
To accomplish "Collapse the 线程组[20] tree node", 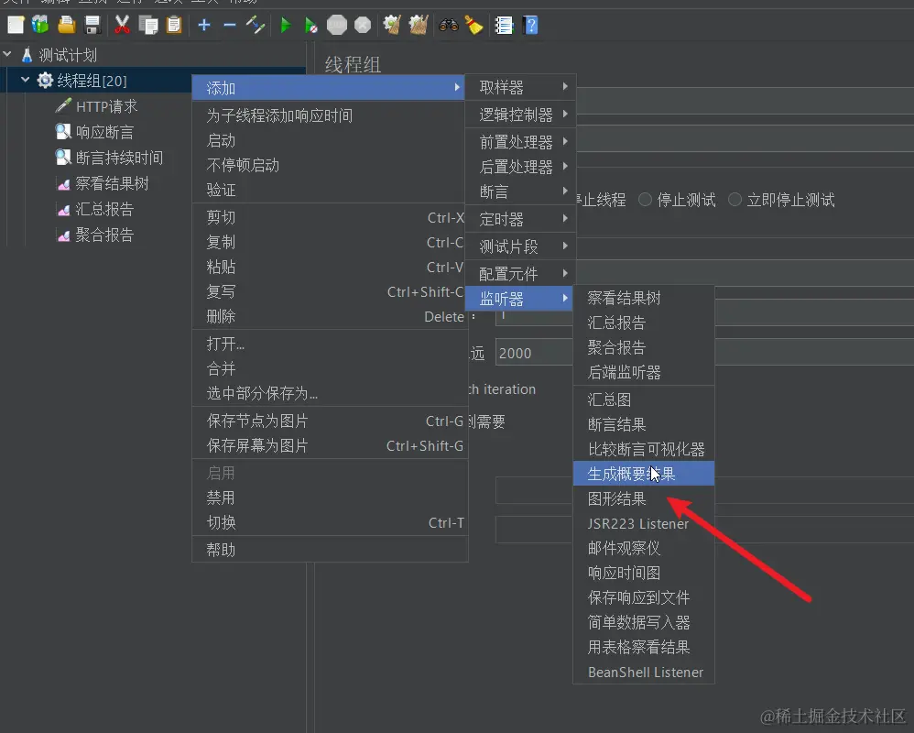I will [23, 80].
